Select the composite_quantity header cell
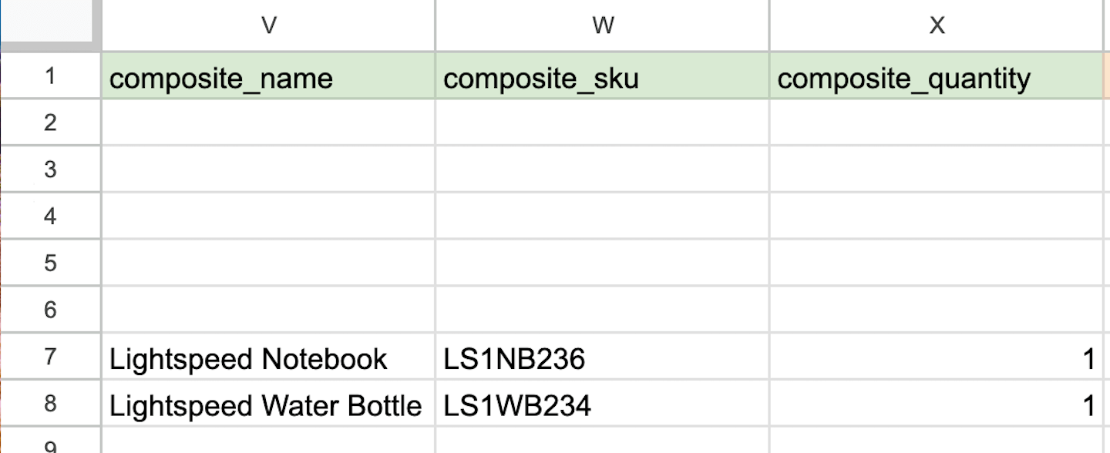The width and height of the screenshot is (1110, 453). point(936,77)
